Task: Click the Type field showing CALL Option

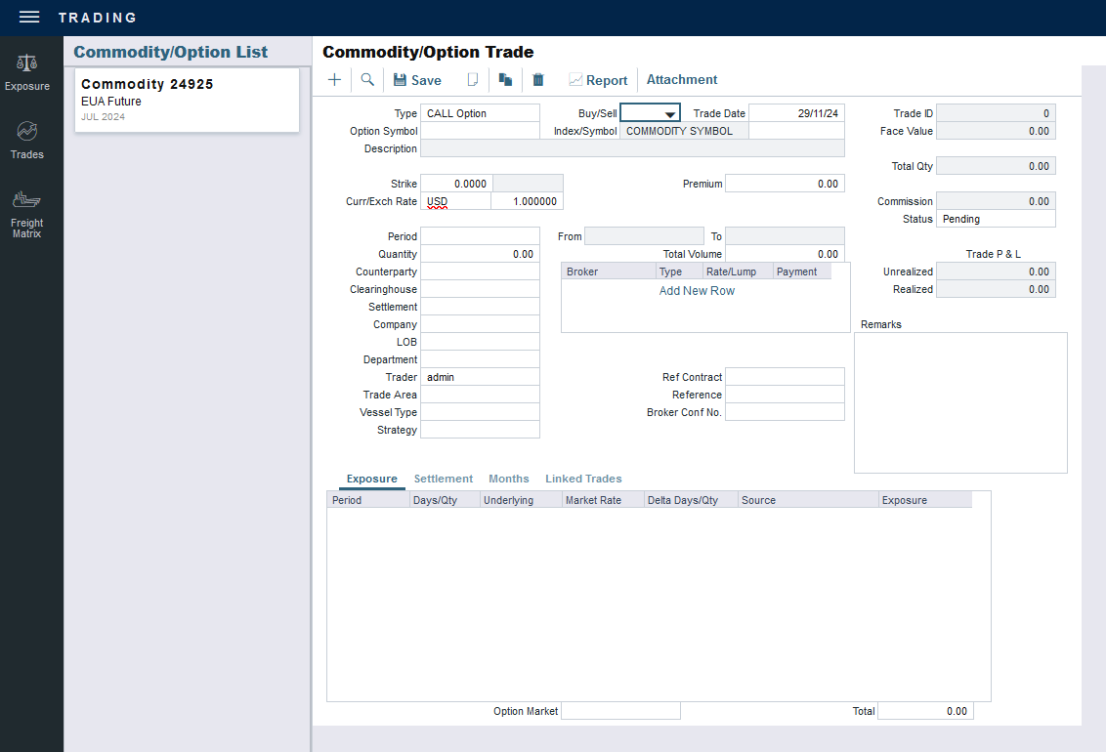Action: pyautogui.click(x=480, y=113)
